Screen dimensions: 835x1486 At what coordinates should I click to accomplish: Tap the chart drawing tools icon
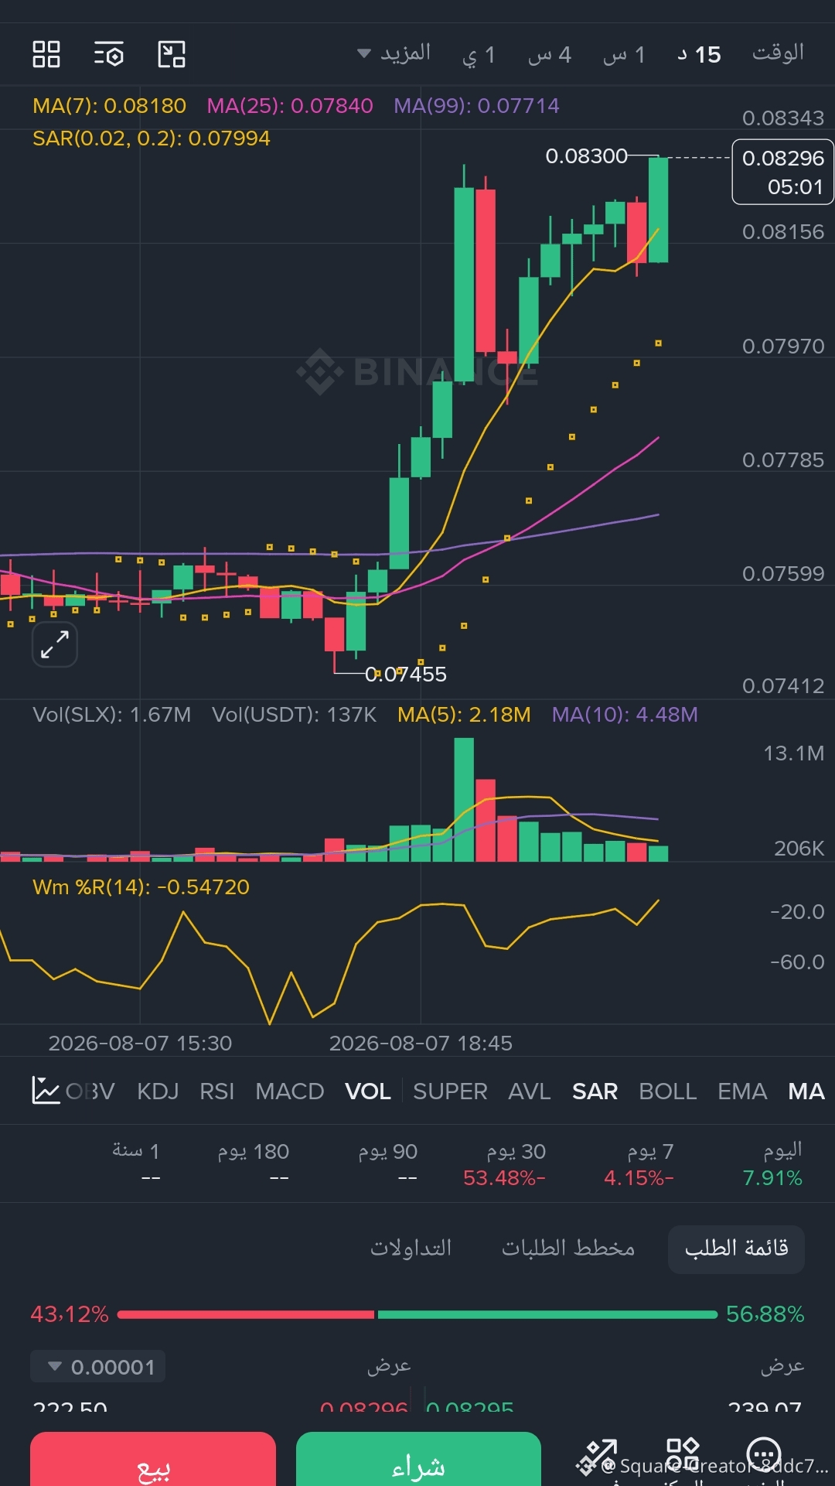tap(172, 54)
